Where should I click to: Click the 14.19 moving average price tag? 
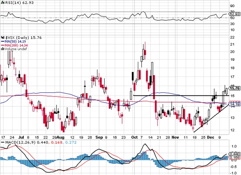click(235, 104)
